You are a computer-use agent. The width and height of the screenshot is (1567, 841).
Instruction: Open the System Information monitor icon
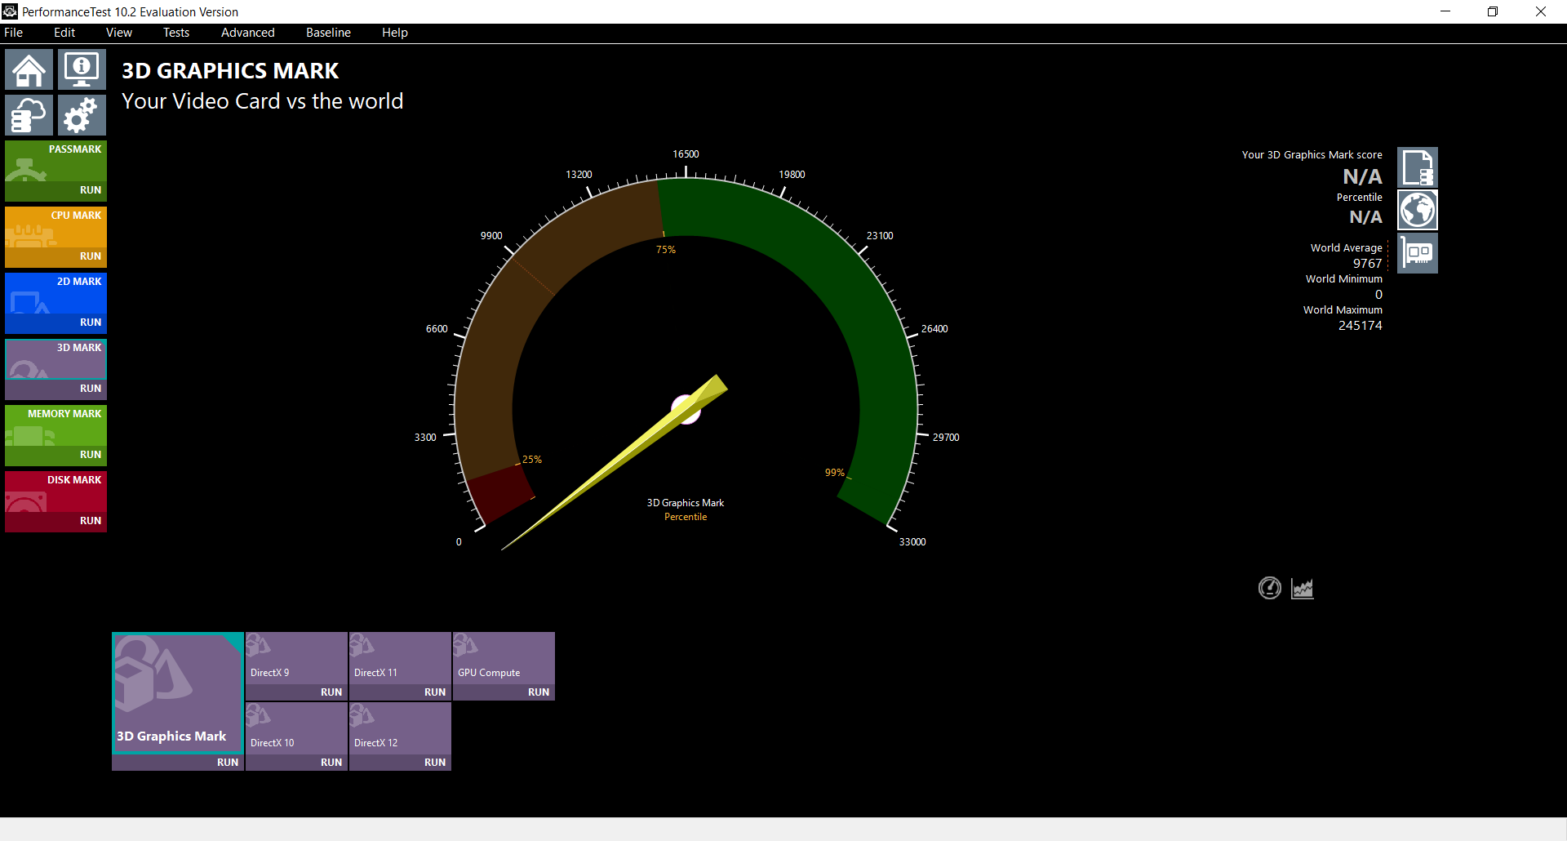pos(82,69)
